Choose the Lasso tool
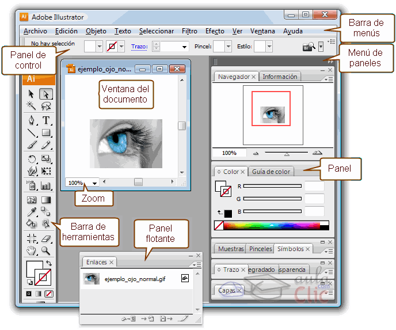Screen dimensions: 396x330 coord(46,106)
